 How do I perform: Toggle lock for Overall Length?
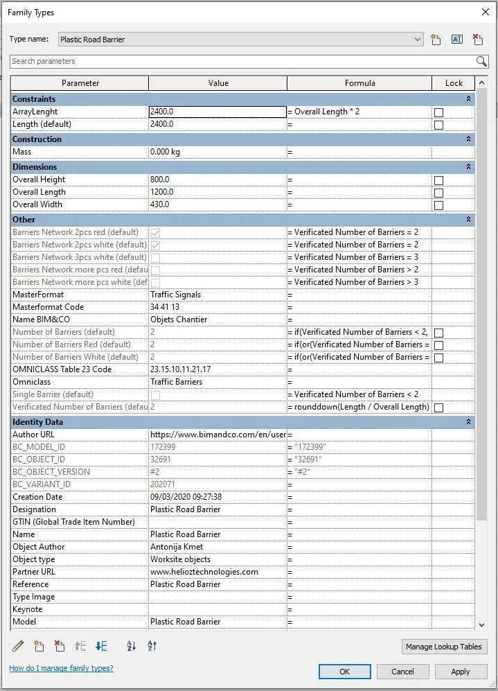tap(438, 193)
